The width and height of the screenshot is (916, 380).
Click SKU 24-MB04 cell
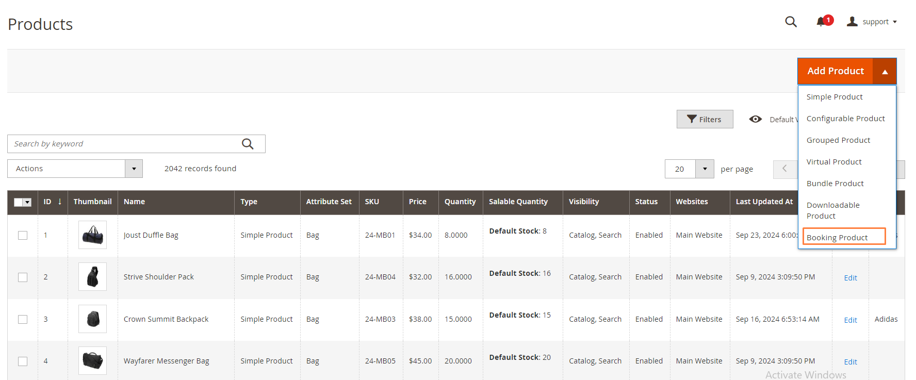click(380, 277)
